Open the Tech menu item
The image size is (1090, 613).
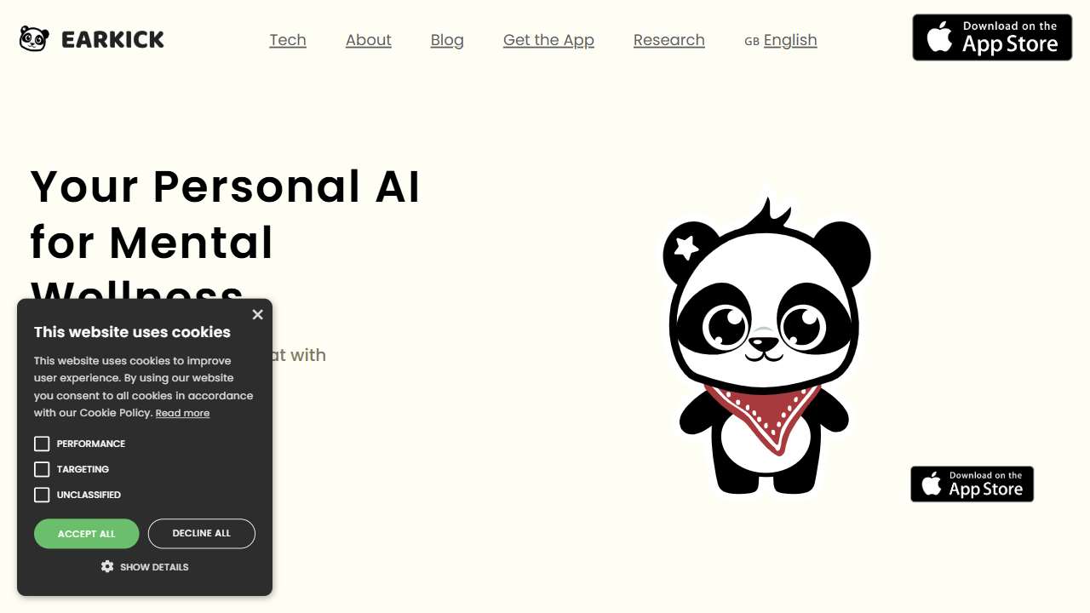point(288,40)
